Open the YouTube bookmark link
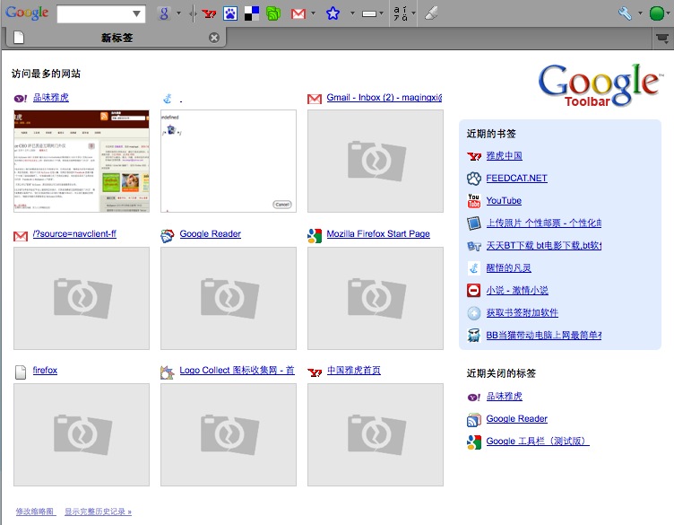 pos(504,200)
